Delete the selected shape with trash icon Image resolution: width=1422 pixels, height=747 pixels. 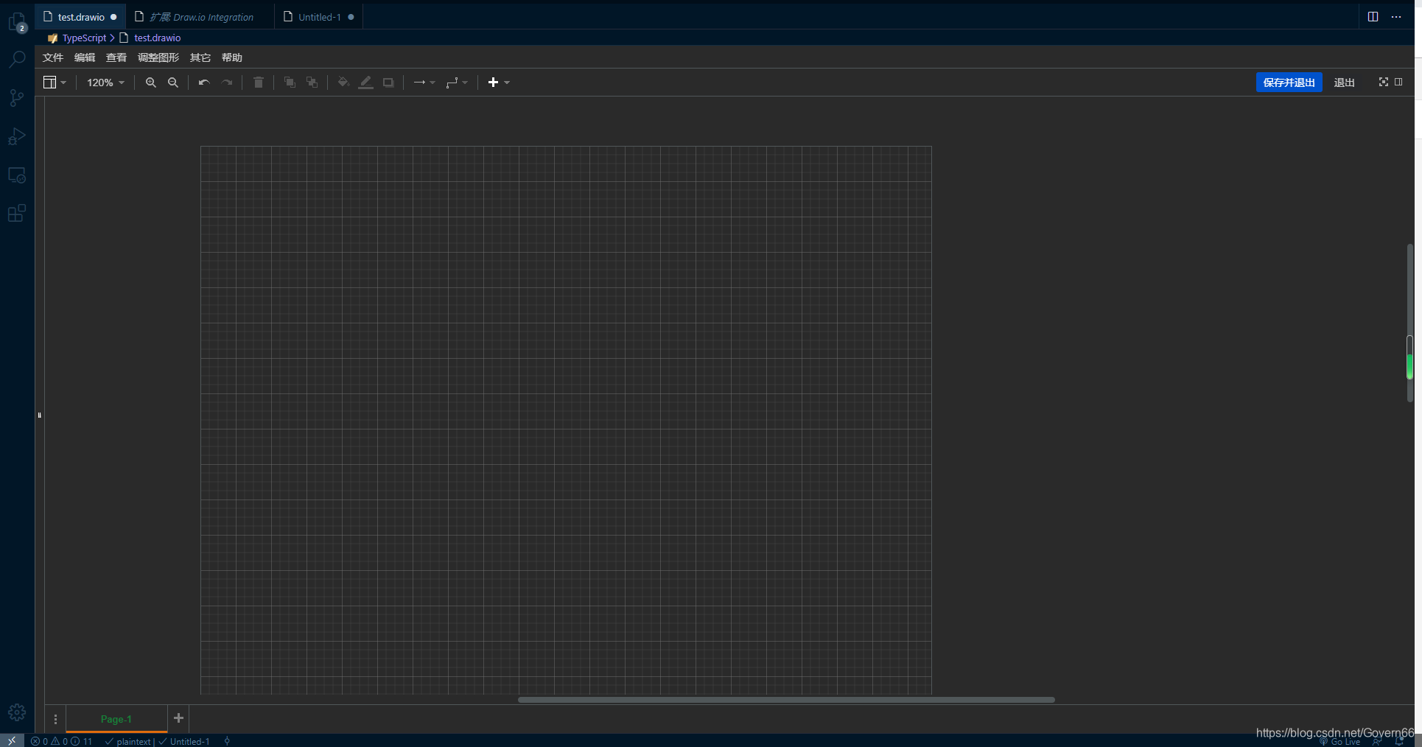[259, 83]
